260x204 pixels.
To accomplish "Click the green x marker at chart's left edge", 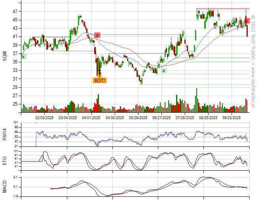I will 23,57.
